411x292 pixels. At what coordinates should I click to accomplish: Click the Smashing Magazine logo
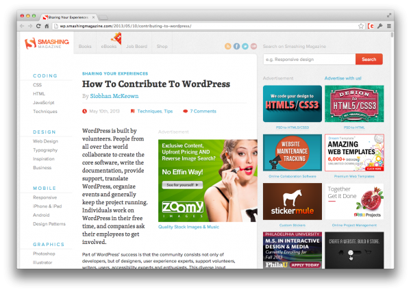pos(47,43)
